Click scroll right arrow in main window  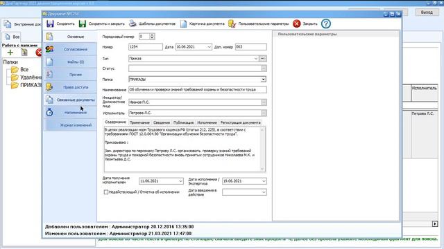tap(435, 224)
